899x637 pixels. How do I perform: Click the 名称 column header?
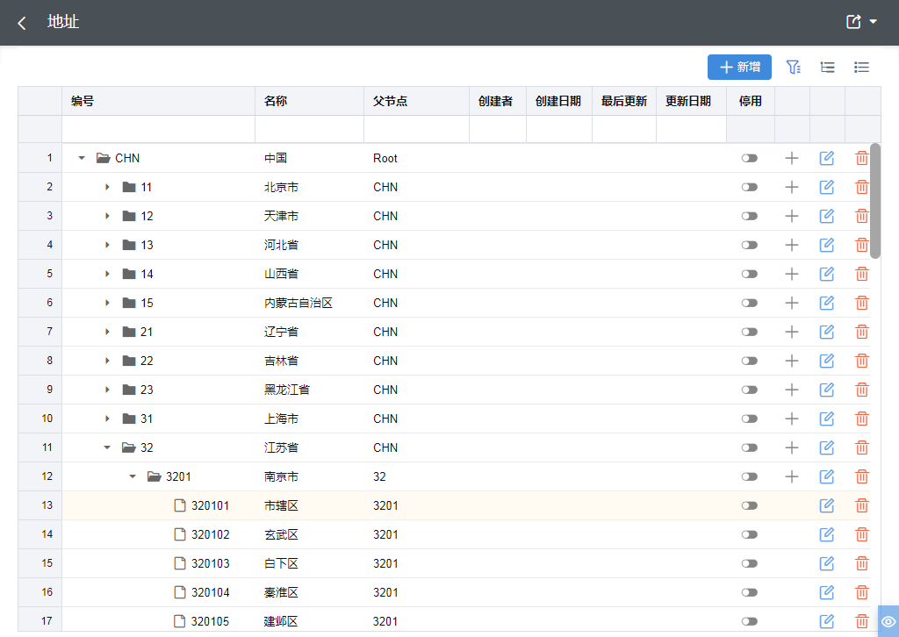(x=310, y=102)
